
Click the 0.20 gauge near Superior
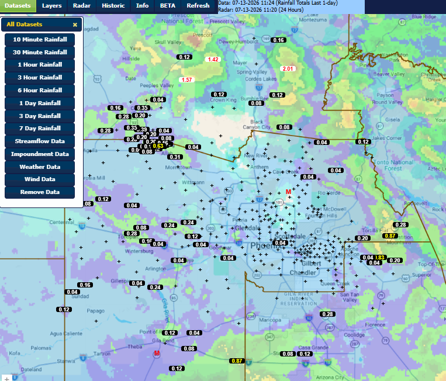[x=395, y=261]
